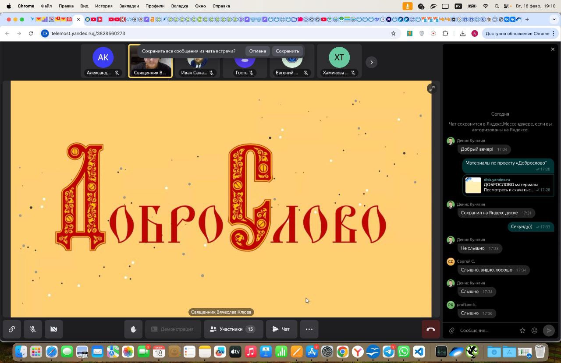This screenshot has width=561, height=363.
Task: Expand the Chrome tab list dropdown
Action: (554, 19)
